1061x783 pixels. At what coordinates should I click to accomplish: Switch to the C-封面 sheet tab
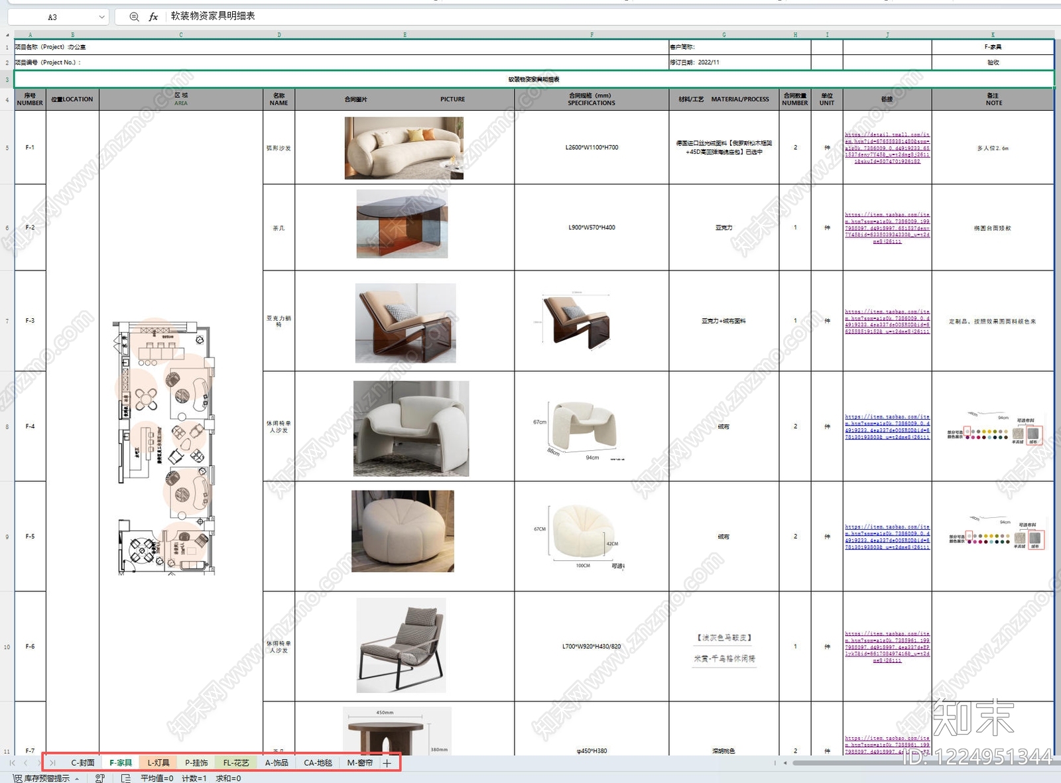[x=83, y=763]
